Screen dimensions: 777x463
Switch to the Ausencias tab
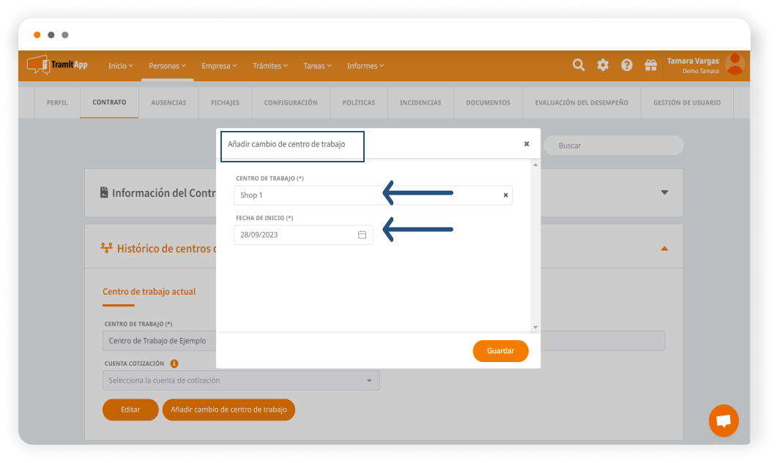coord(168,103)
